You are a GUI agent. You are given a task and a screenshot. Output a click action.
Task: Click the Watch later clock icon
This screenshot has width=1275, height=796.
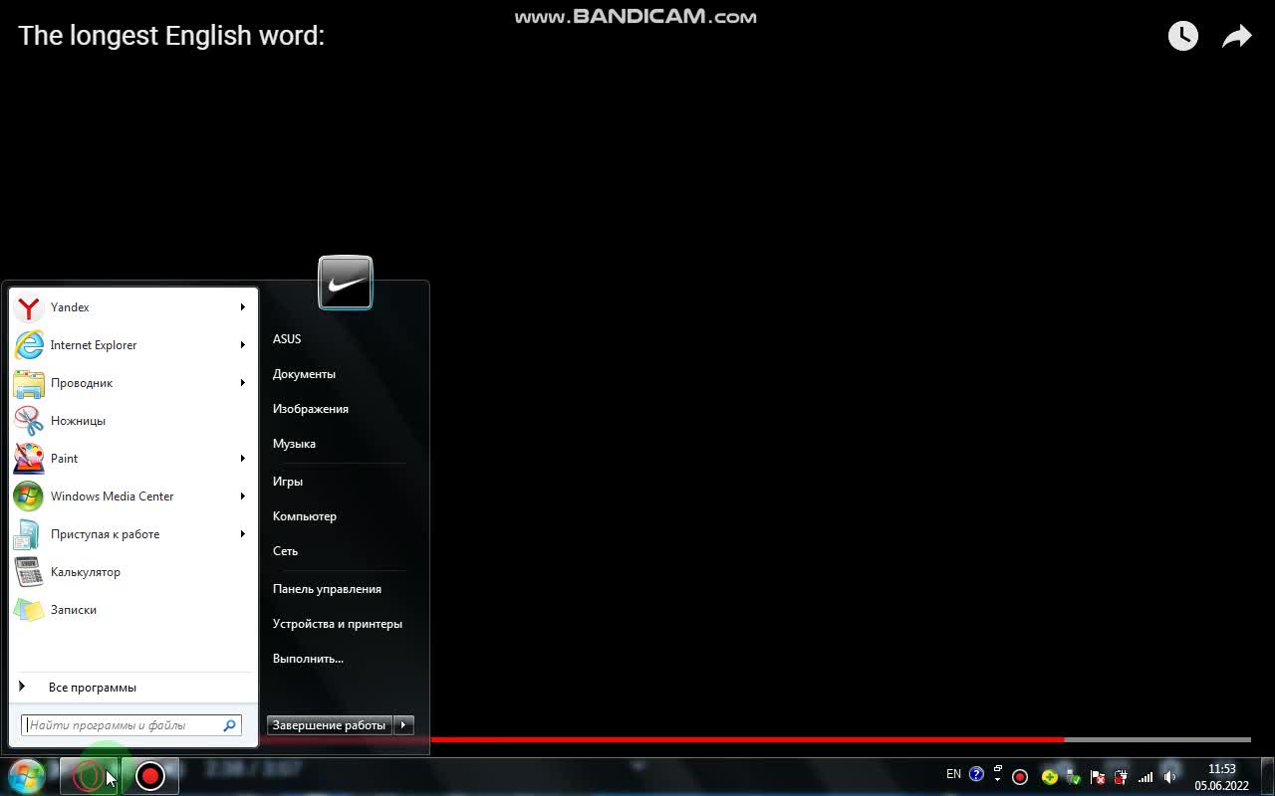[1183, 36]
